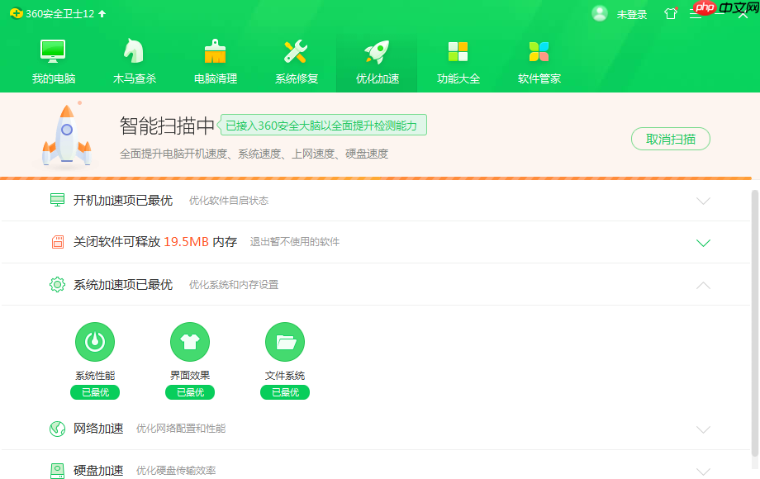The width and height of the screenshot is (760, 479).
Task: Click the 全面提升电脑开机速度 subtitle text
Action: (x=254, y=154)
